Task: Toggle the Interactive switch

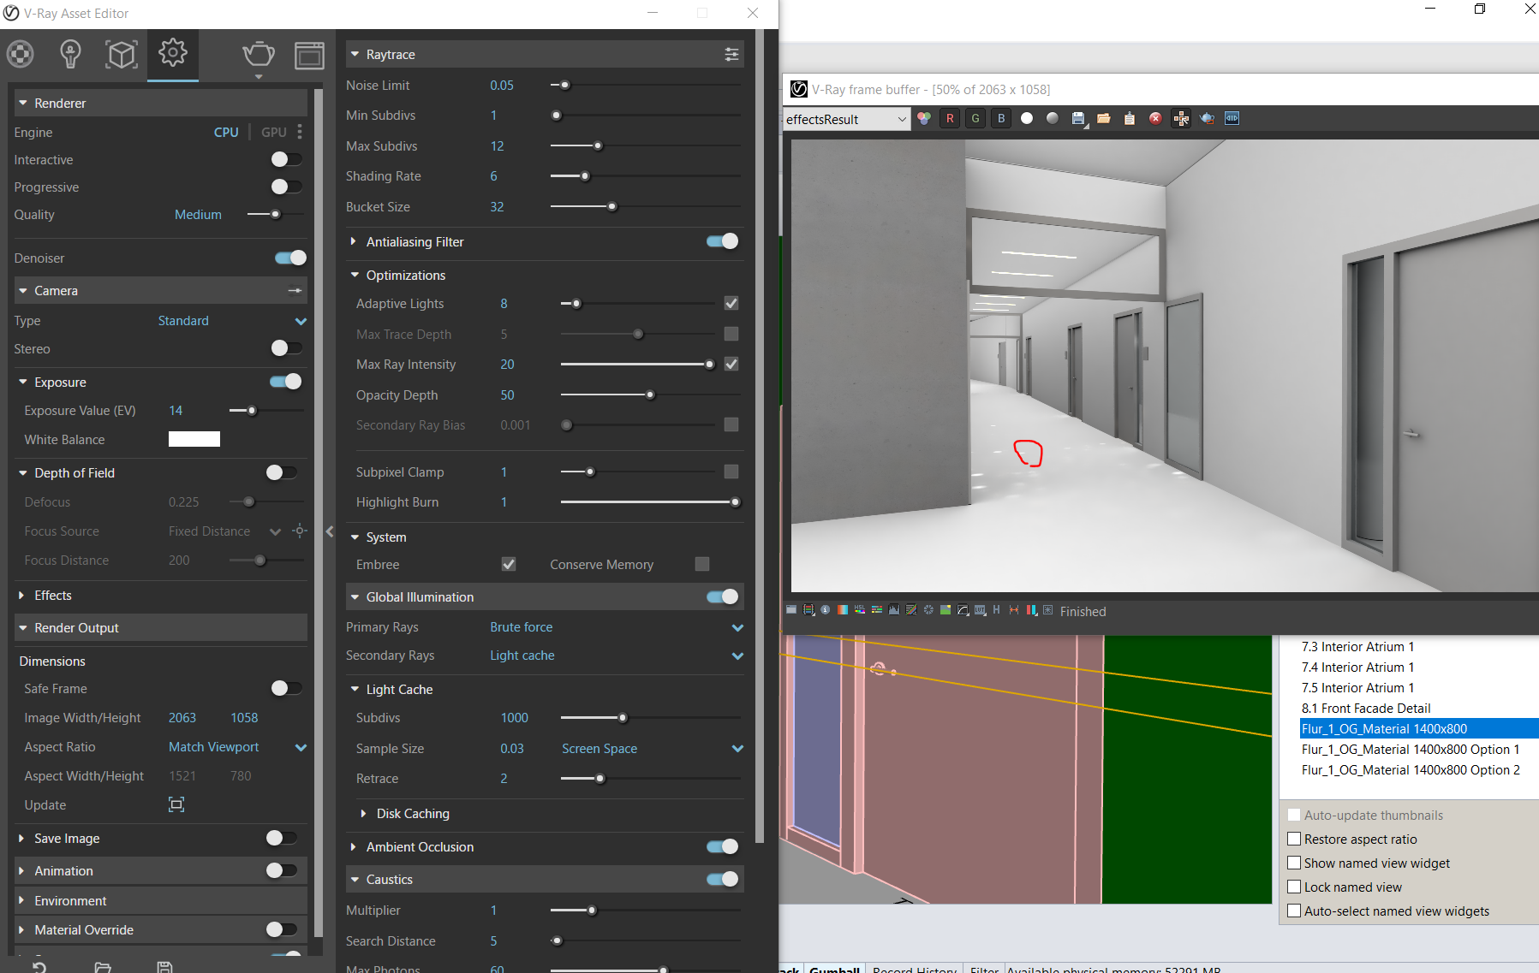Action: (x=286, y=159)
